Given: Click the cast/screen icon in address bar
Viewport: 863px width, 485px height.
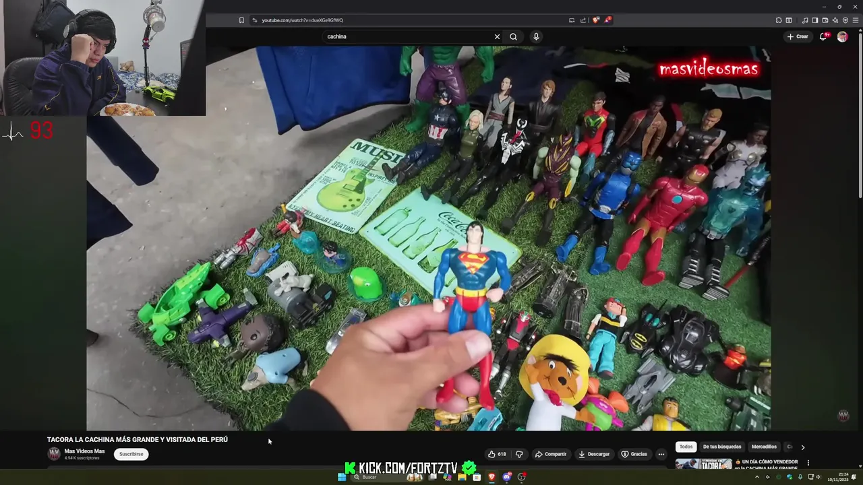Looking at the screenshot, I should click(x=572, y=20).
